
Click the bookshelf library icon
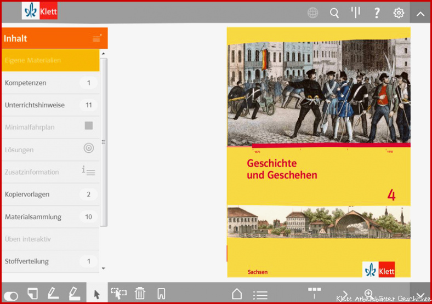coord(355,12)
